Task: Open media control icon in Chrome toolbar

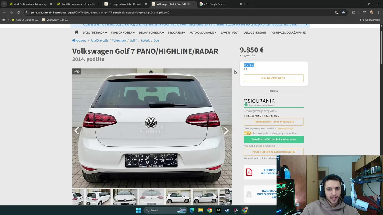Action: coord(364,13)
